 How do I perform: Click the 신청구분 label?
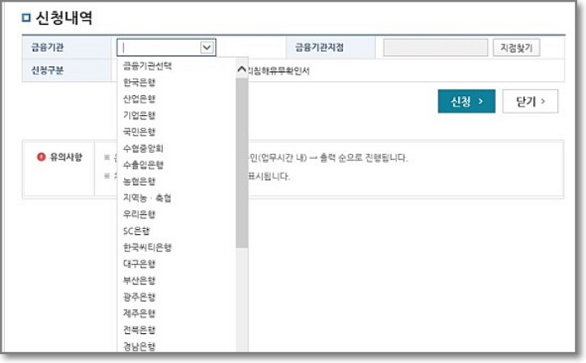47,70
